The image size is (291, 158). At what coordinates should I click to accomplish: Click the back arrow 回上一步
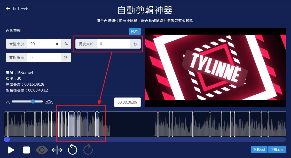click(17, 9)
